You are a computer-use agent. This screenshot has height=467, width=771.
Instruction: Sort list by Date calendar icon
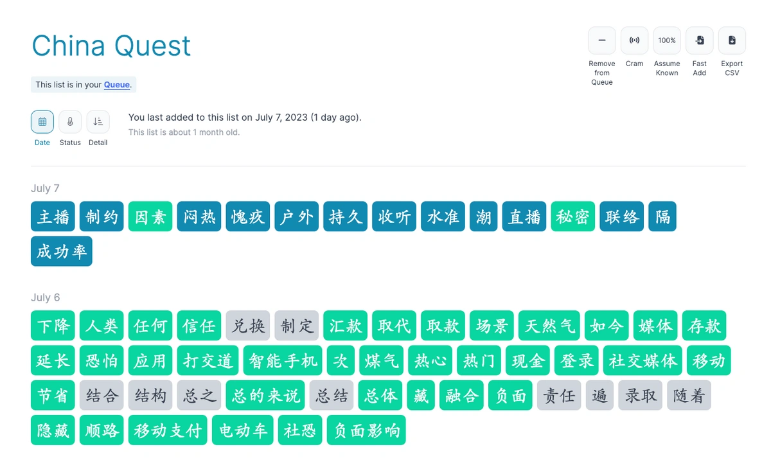42,121
